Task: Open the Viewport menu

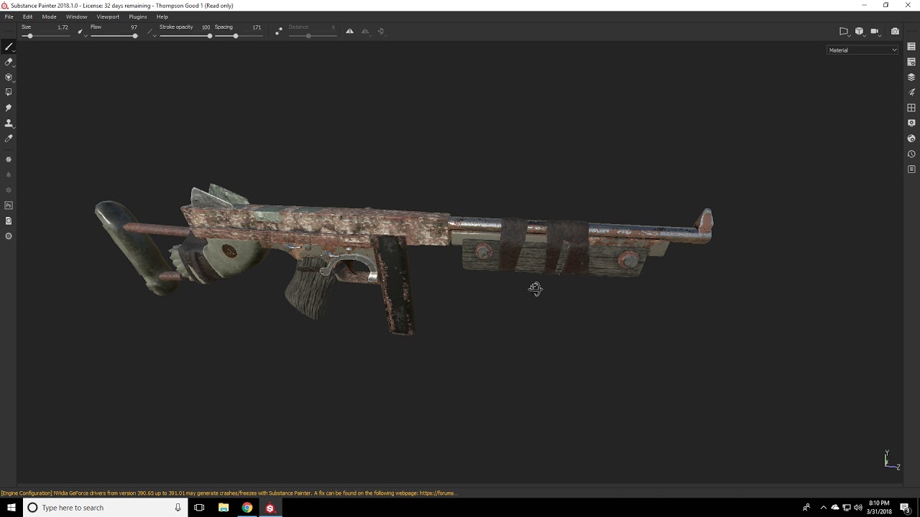Action: (108, 17)
